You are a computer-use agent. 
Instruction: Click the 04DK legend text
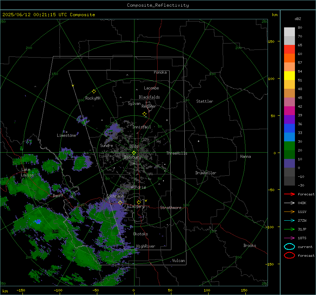(302, 203)
